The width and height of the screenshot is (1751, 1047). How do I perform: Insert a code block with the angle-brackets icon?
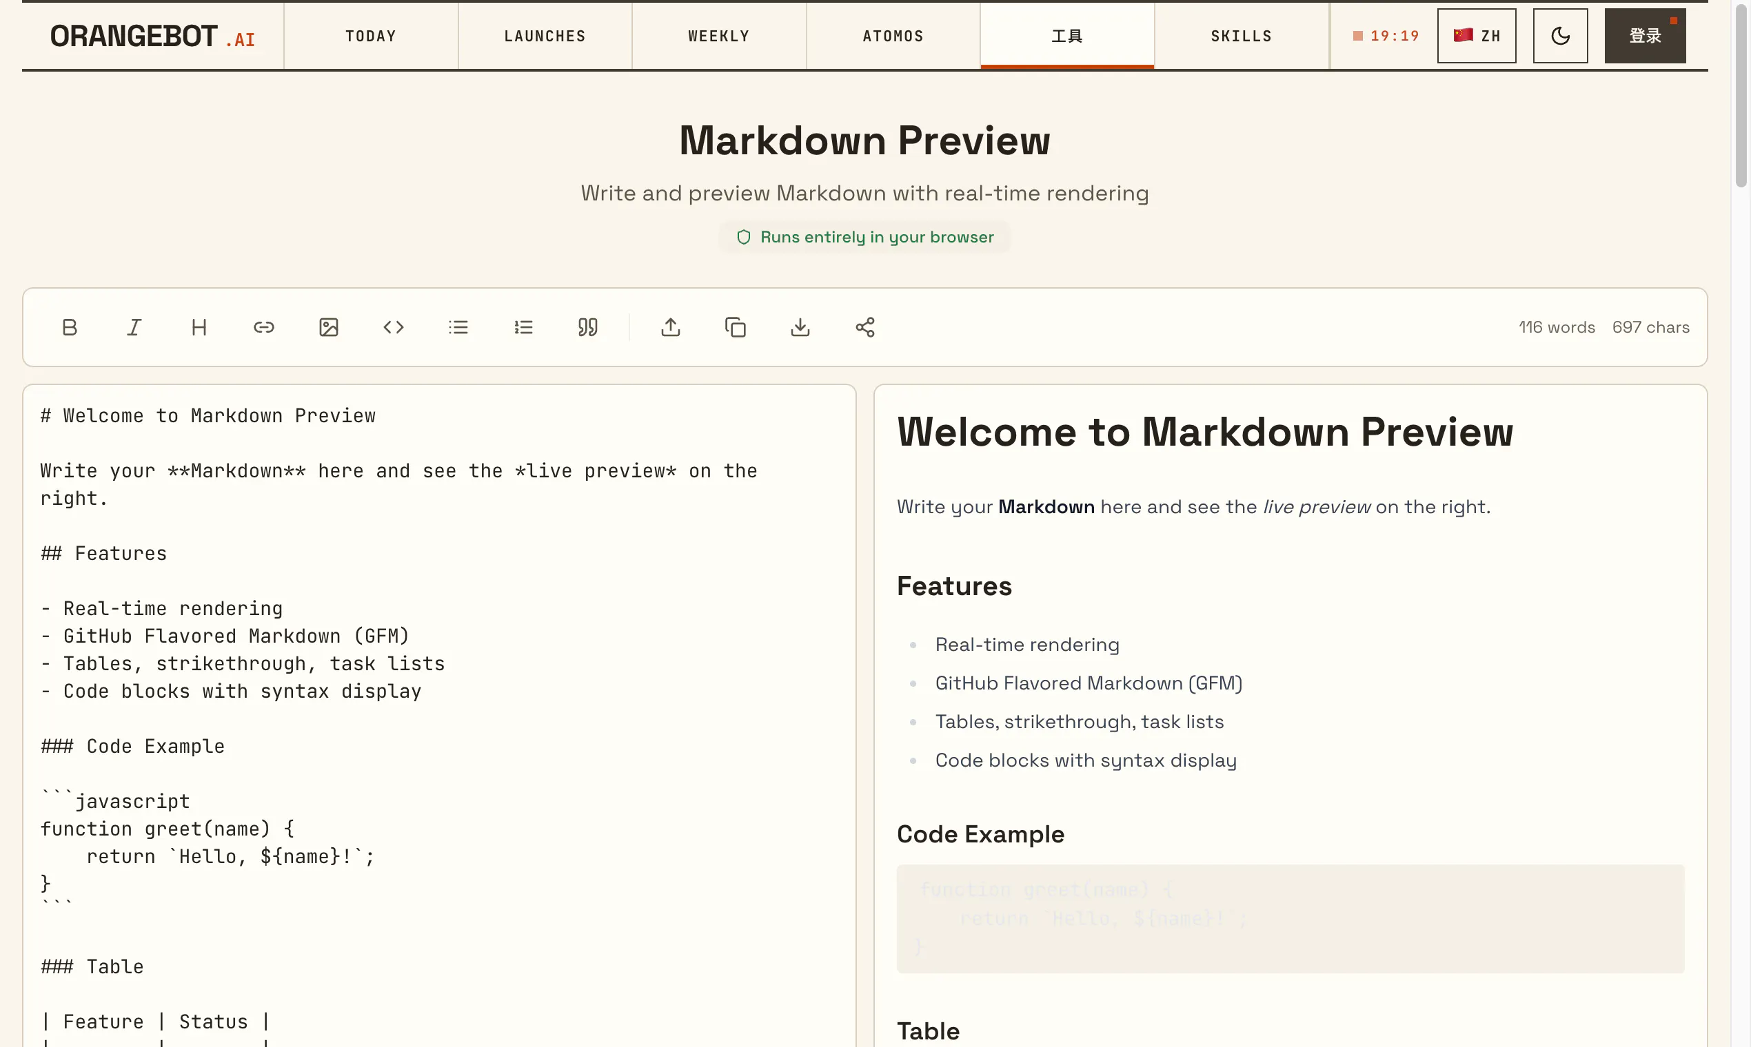pos(393,327)
